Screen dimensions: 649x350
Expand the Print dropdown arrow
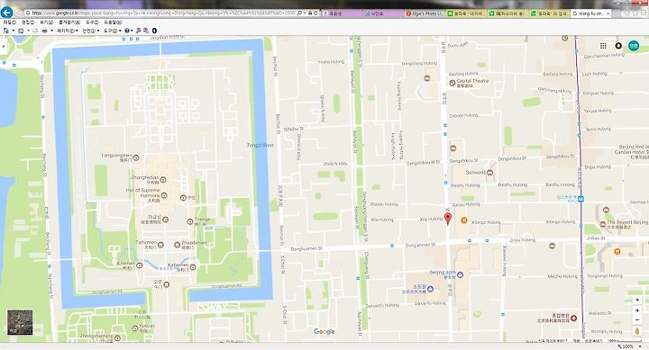point(51,31)
